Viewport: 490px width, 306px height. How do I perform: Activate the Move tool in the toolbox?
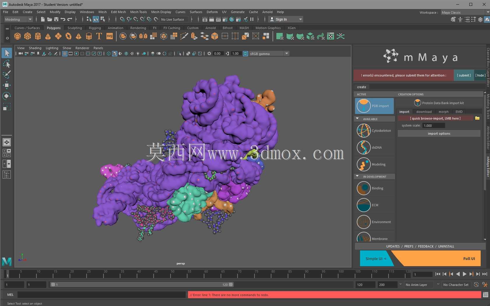tap(7, 85)
